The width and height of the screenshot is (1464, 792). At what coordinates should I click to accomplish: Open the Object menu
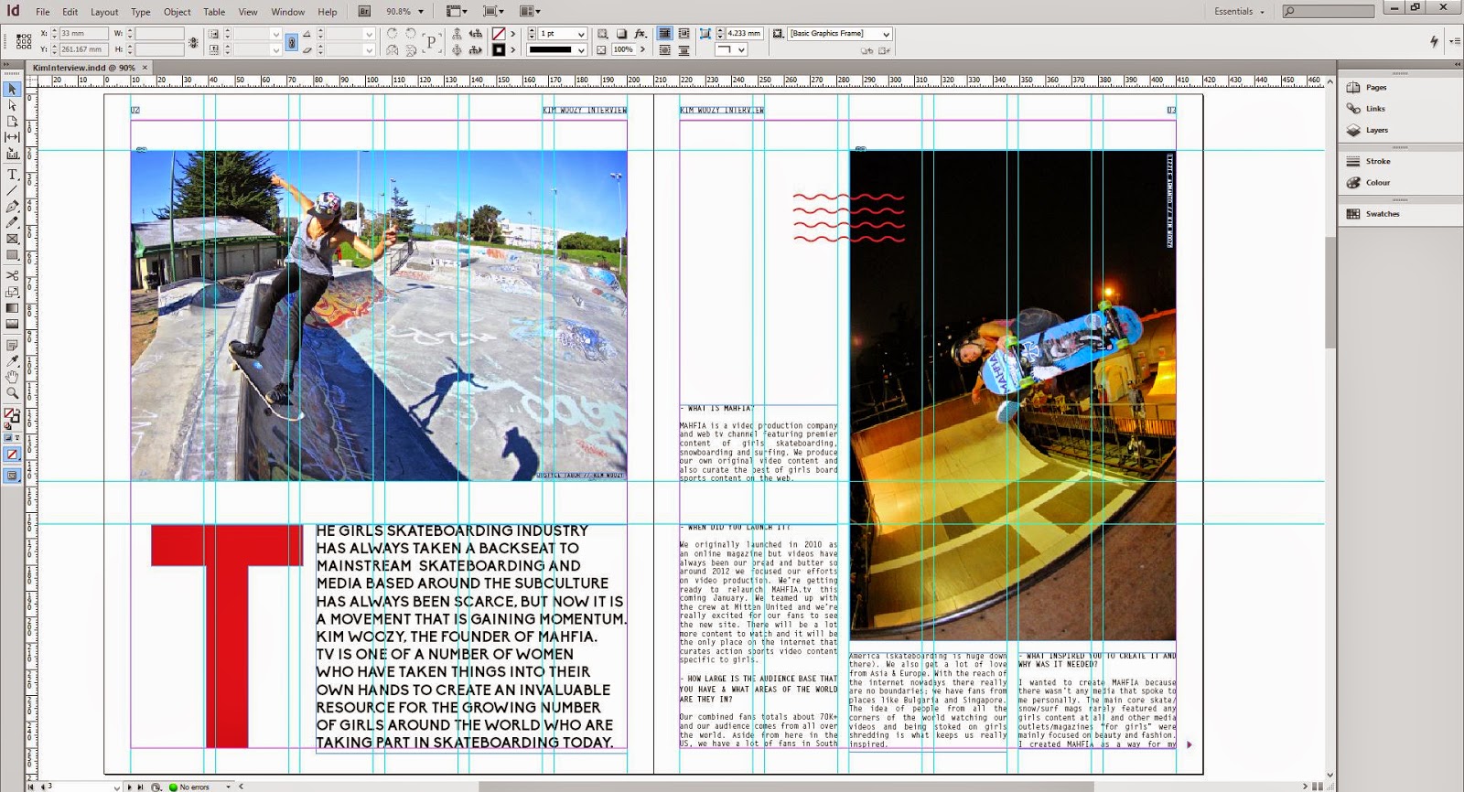[x=178, y=12]
